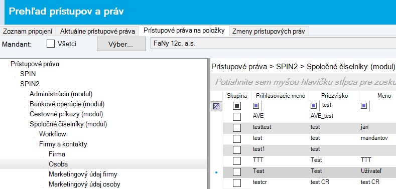The width and height of the screenshot is (396, 189).
Task: Toggle the Skupina filter checkbox in the filter row
Action: 236,106
